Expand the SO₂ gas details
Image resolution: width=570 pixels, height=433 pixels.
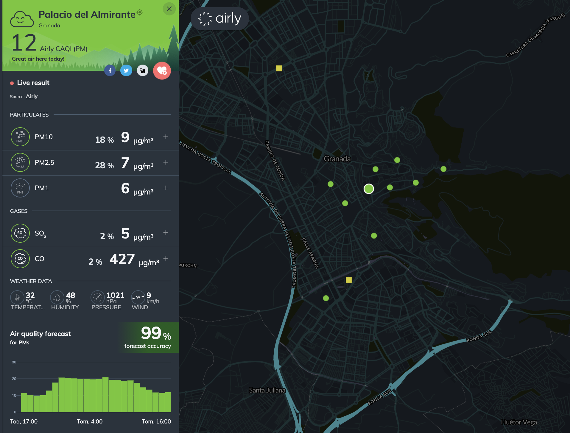coord(166,233)
